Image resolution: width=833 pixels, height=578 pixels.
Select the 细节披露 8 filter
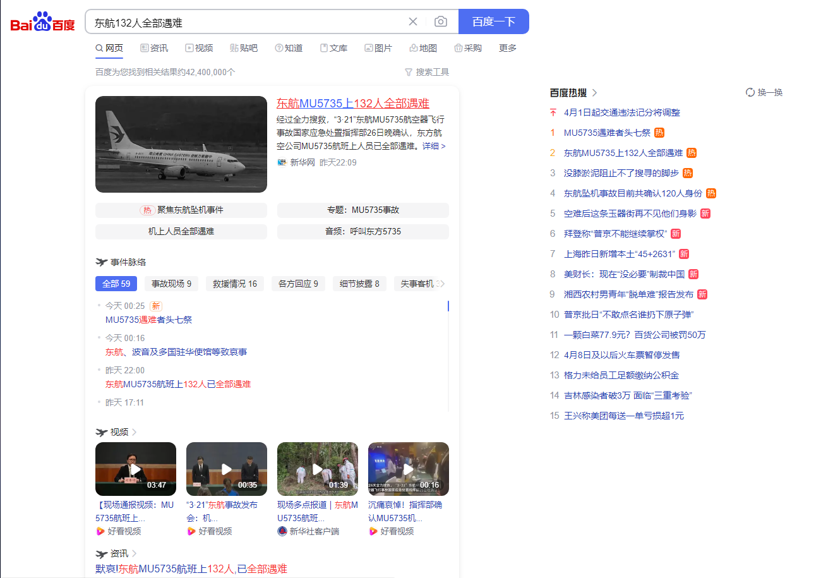tap(359, 284)
